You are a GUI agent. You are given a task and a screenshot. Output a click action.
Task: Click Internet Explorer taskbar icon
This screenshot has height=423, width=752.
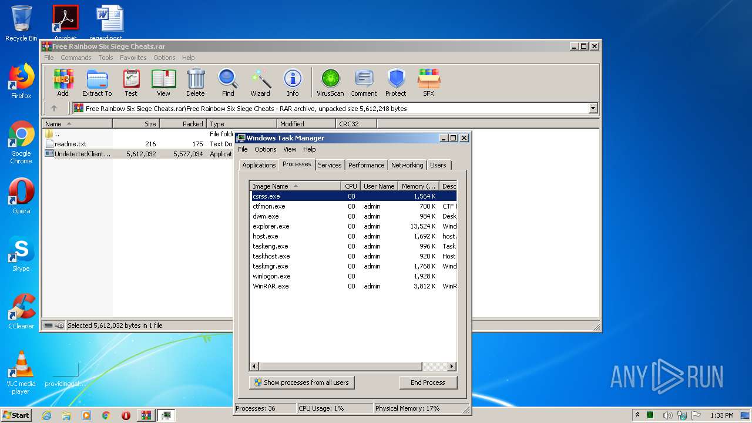[47, 415]
